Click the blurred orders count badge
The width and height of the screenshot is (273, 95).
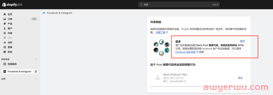(34, 19)
